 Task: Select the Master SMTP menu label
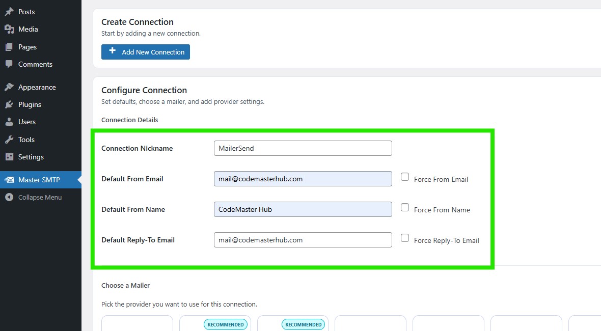pos(39,180)
